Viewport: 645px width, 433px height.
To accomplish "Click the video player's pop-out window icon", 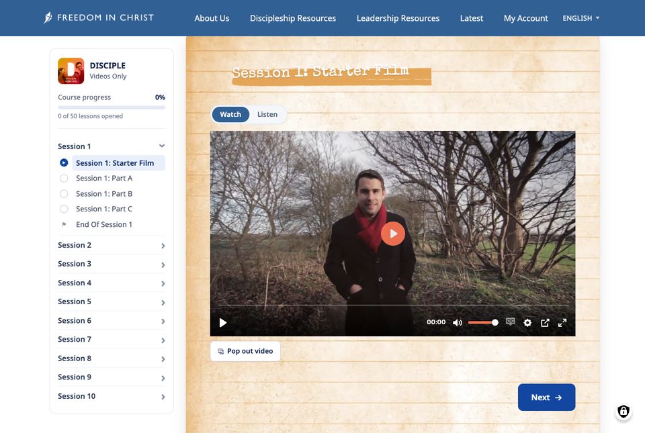I will click(x=545, y=322).
